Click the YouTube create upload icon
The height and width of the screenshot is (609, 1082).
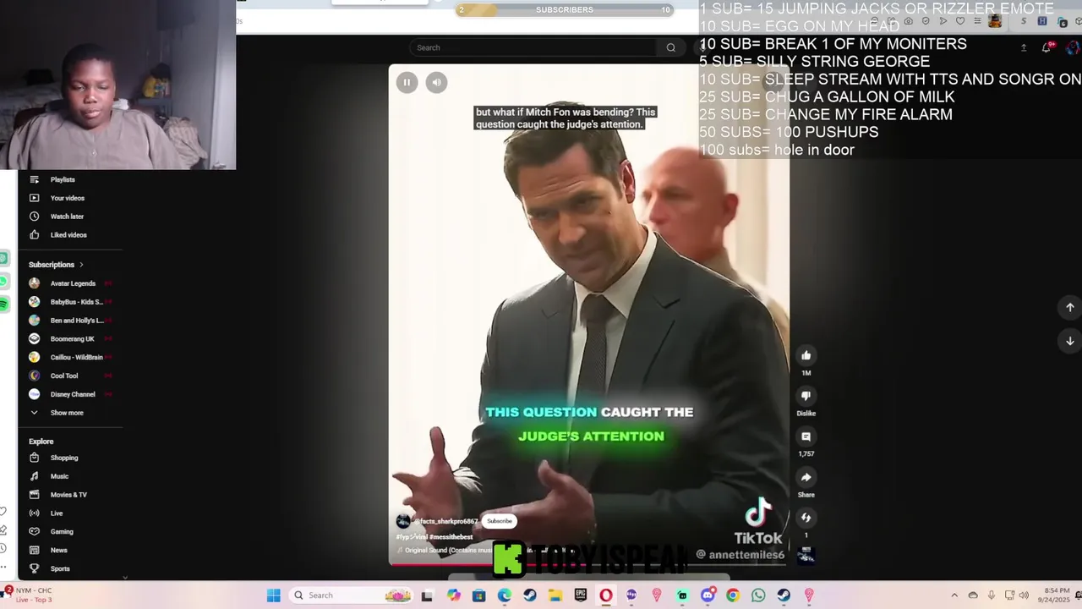pos(1024,47)
